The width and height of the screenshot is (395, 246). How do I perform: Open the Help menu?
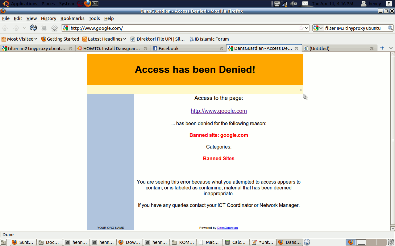pyautogui.click(x=109, y=18)
